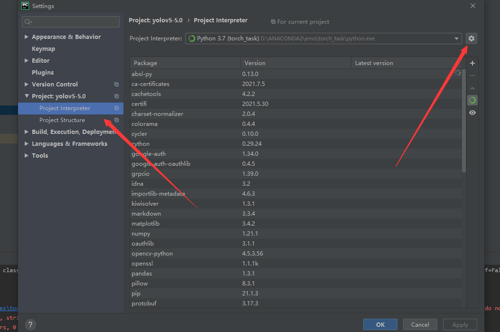This screenshot has width=500, height=332.
Task: Click the copy icon next to Version Control
Action: pos(116,84)
